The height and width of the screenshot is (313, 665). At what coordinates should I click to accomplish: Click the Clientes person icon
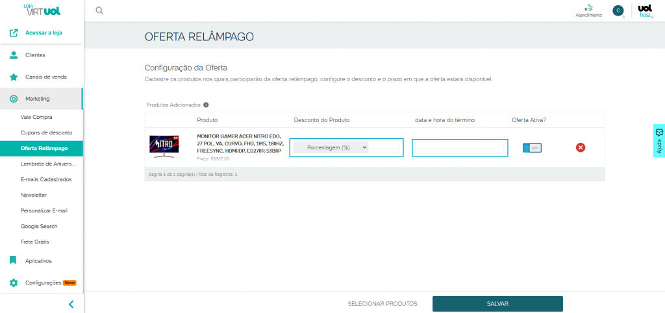click(14, 55)
